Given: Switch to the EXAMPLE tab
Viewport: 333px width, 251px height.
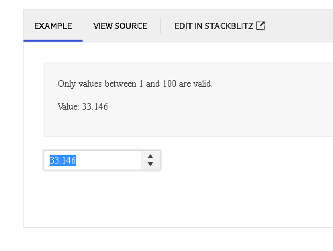Looking at the screenshot, I should (53, 26).
